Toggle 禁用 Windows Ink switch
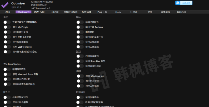The height and width of the screenshot is (107, 209). [80, 76]
